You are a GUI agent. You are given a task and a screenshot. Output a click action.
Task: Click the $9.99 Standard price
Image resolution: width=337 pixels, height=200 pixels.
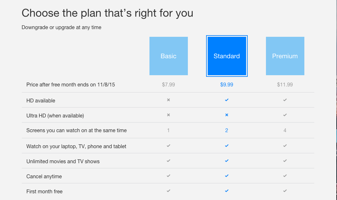point(227,85)
